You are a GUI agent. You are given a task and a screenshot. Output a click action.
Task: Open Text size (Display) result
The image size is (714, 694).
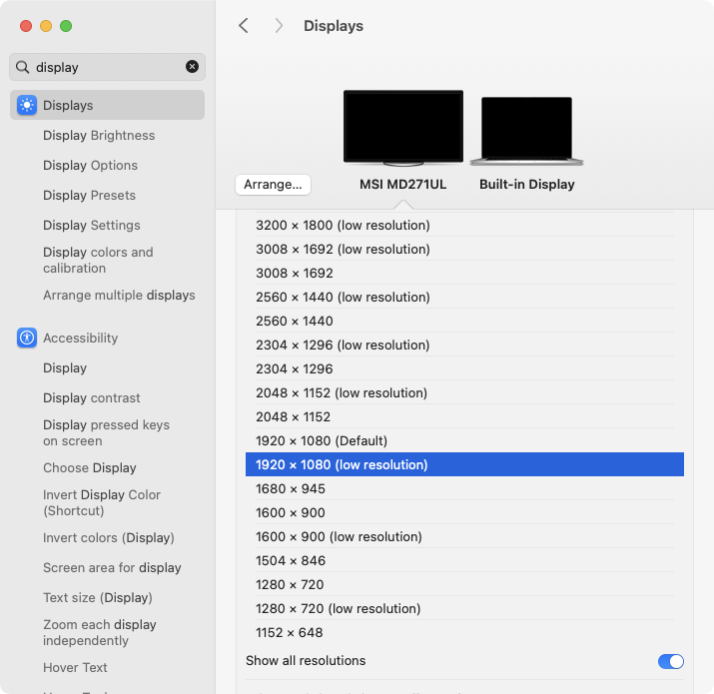pyautogui.click(x=98, y=597)
